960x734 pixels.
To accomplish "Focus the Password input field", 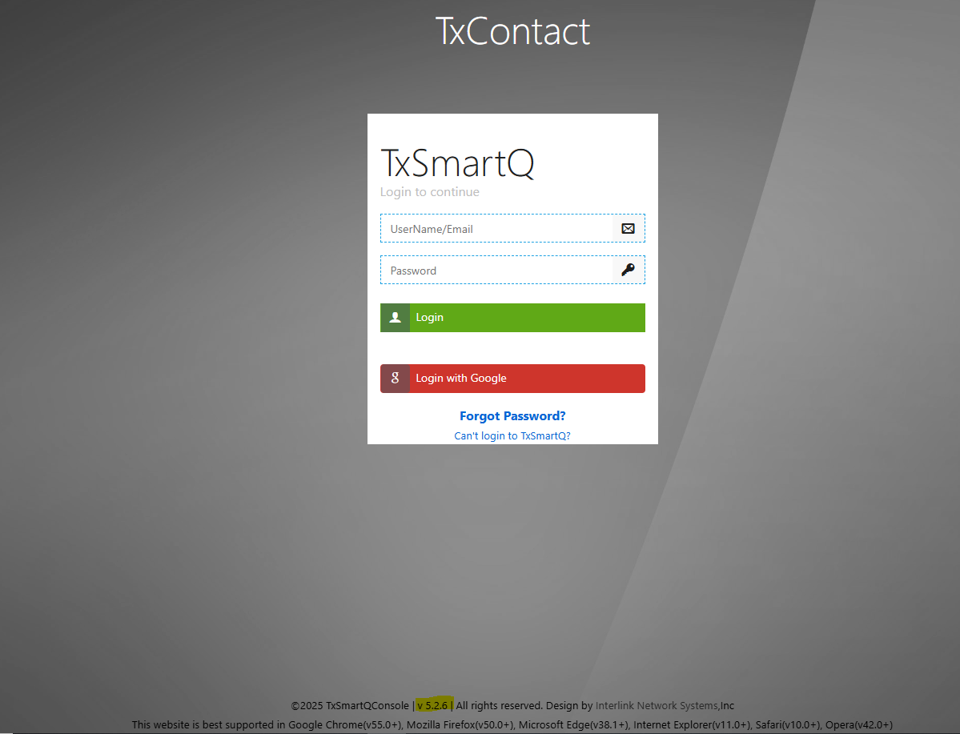I will click(496, 270).
